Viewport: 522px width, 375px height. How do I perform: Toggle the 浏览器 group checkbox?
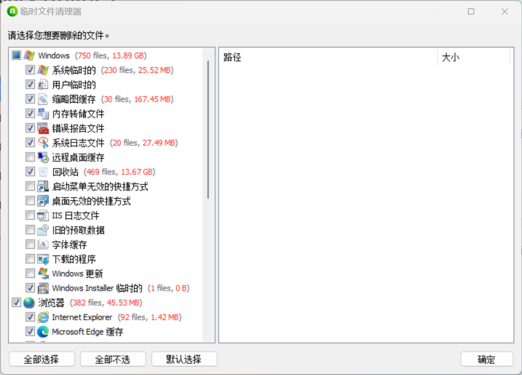click(16, 303)
